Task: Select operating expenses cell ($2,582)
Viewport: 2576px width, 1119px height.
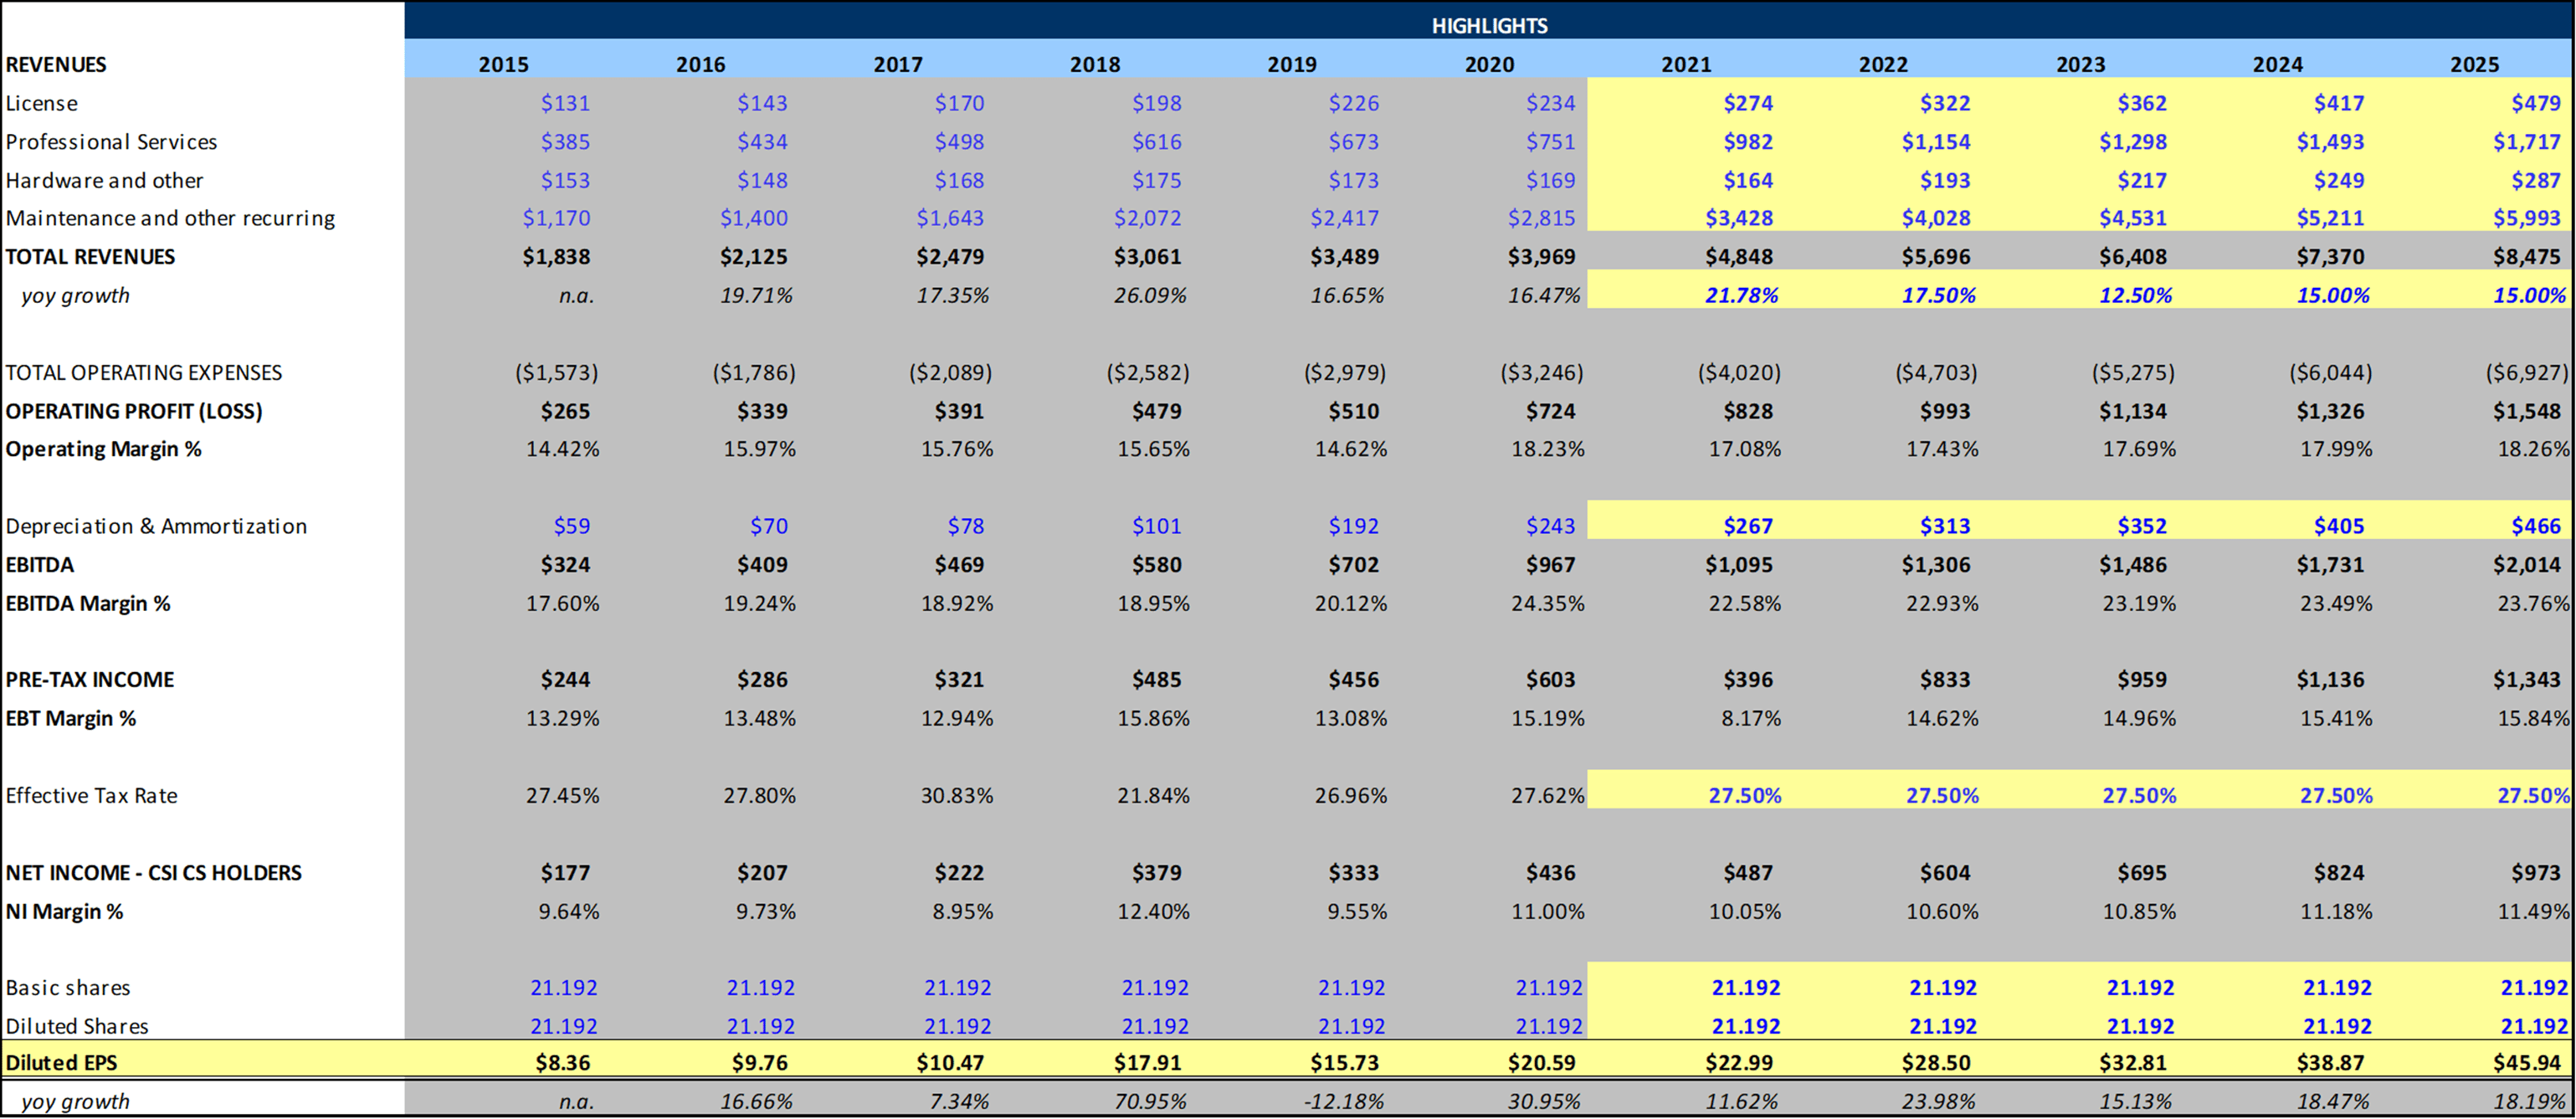Action: [x=1147, y=373]
